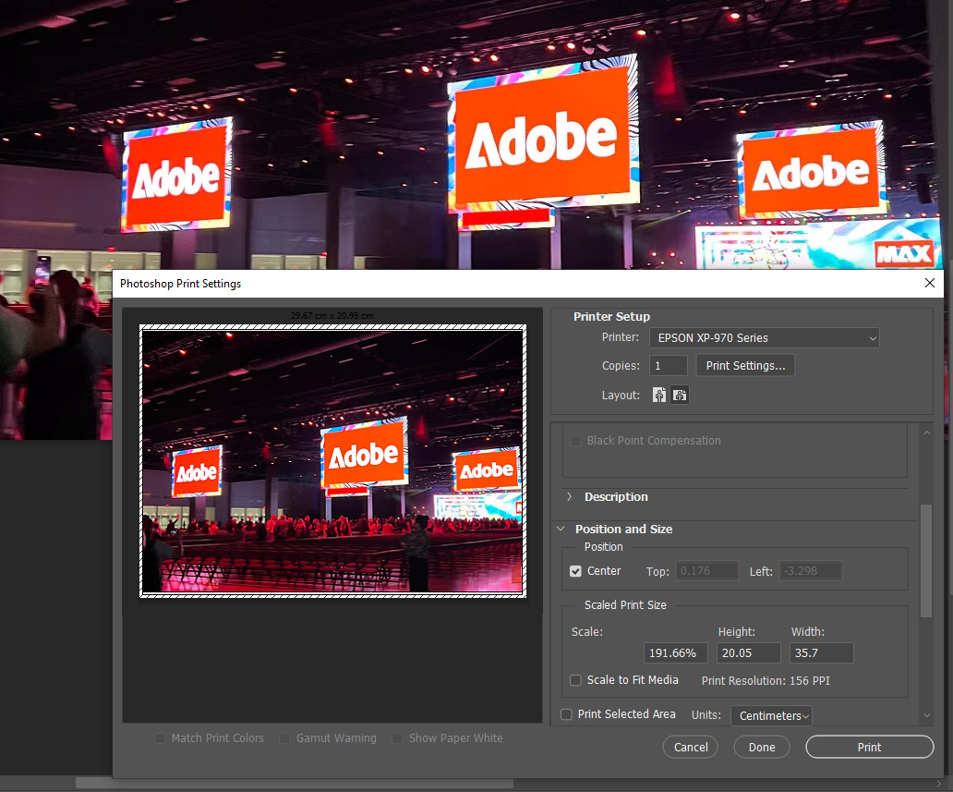The width and height of the screenshot is (953, 792).
Task: Open Print Settings... button
Action: [745, 366]
